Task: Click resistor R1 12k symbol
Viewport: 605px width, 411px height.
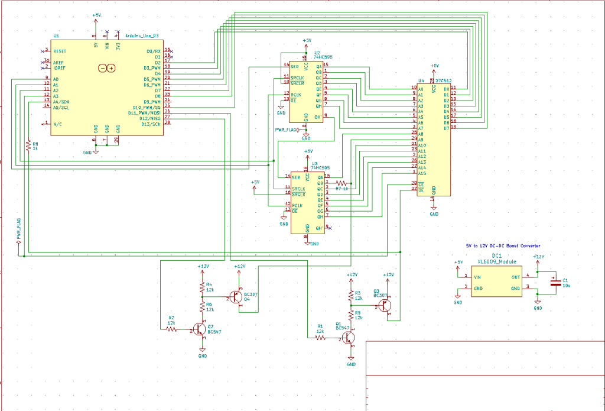Action: 320,338
